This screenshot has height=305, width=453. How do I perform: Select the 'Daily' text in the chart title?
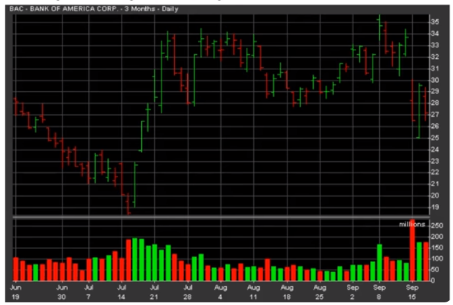(170, 9)
